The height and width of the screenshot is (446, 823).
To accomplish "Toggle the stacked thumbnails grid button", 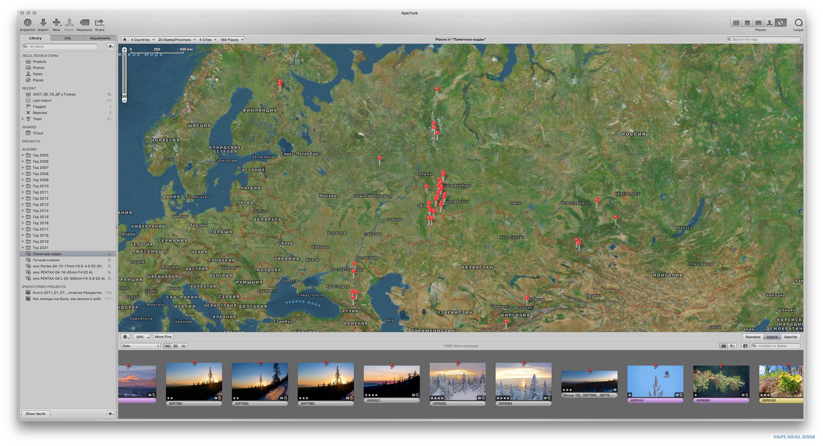I will 723,346.
